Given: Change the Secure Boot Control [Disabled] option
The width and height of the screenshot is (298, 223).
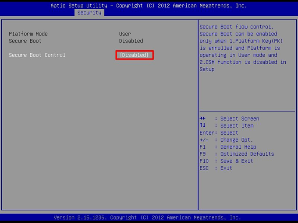Looking at the screenshot, I should (135, 55).
